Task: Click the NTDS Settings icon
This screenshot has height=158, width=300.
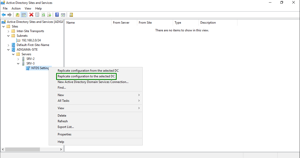Action: click(x=28, y=68)
